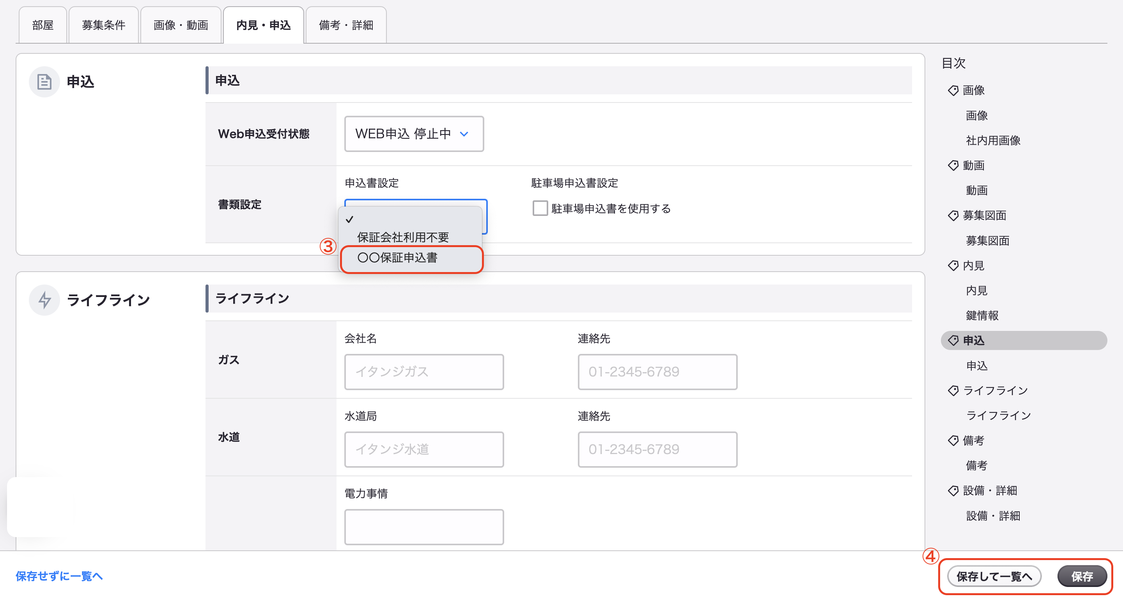This screenshot has width=1123, height=601.
Task: Enable 駐車場申込書を使用する checkbox
Action: click(x=540, y=209)
